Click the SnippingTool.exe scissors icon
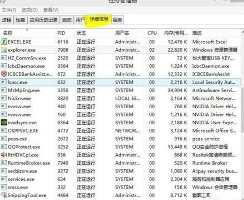The image size is (244, 200). (x=4, y=195)
